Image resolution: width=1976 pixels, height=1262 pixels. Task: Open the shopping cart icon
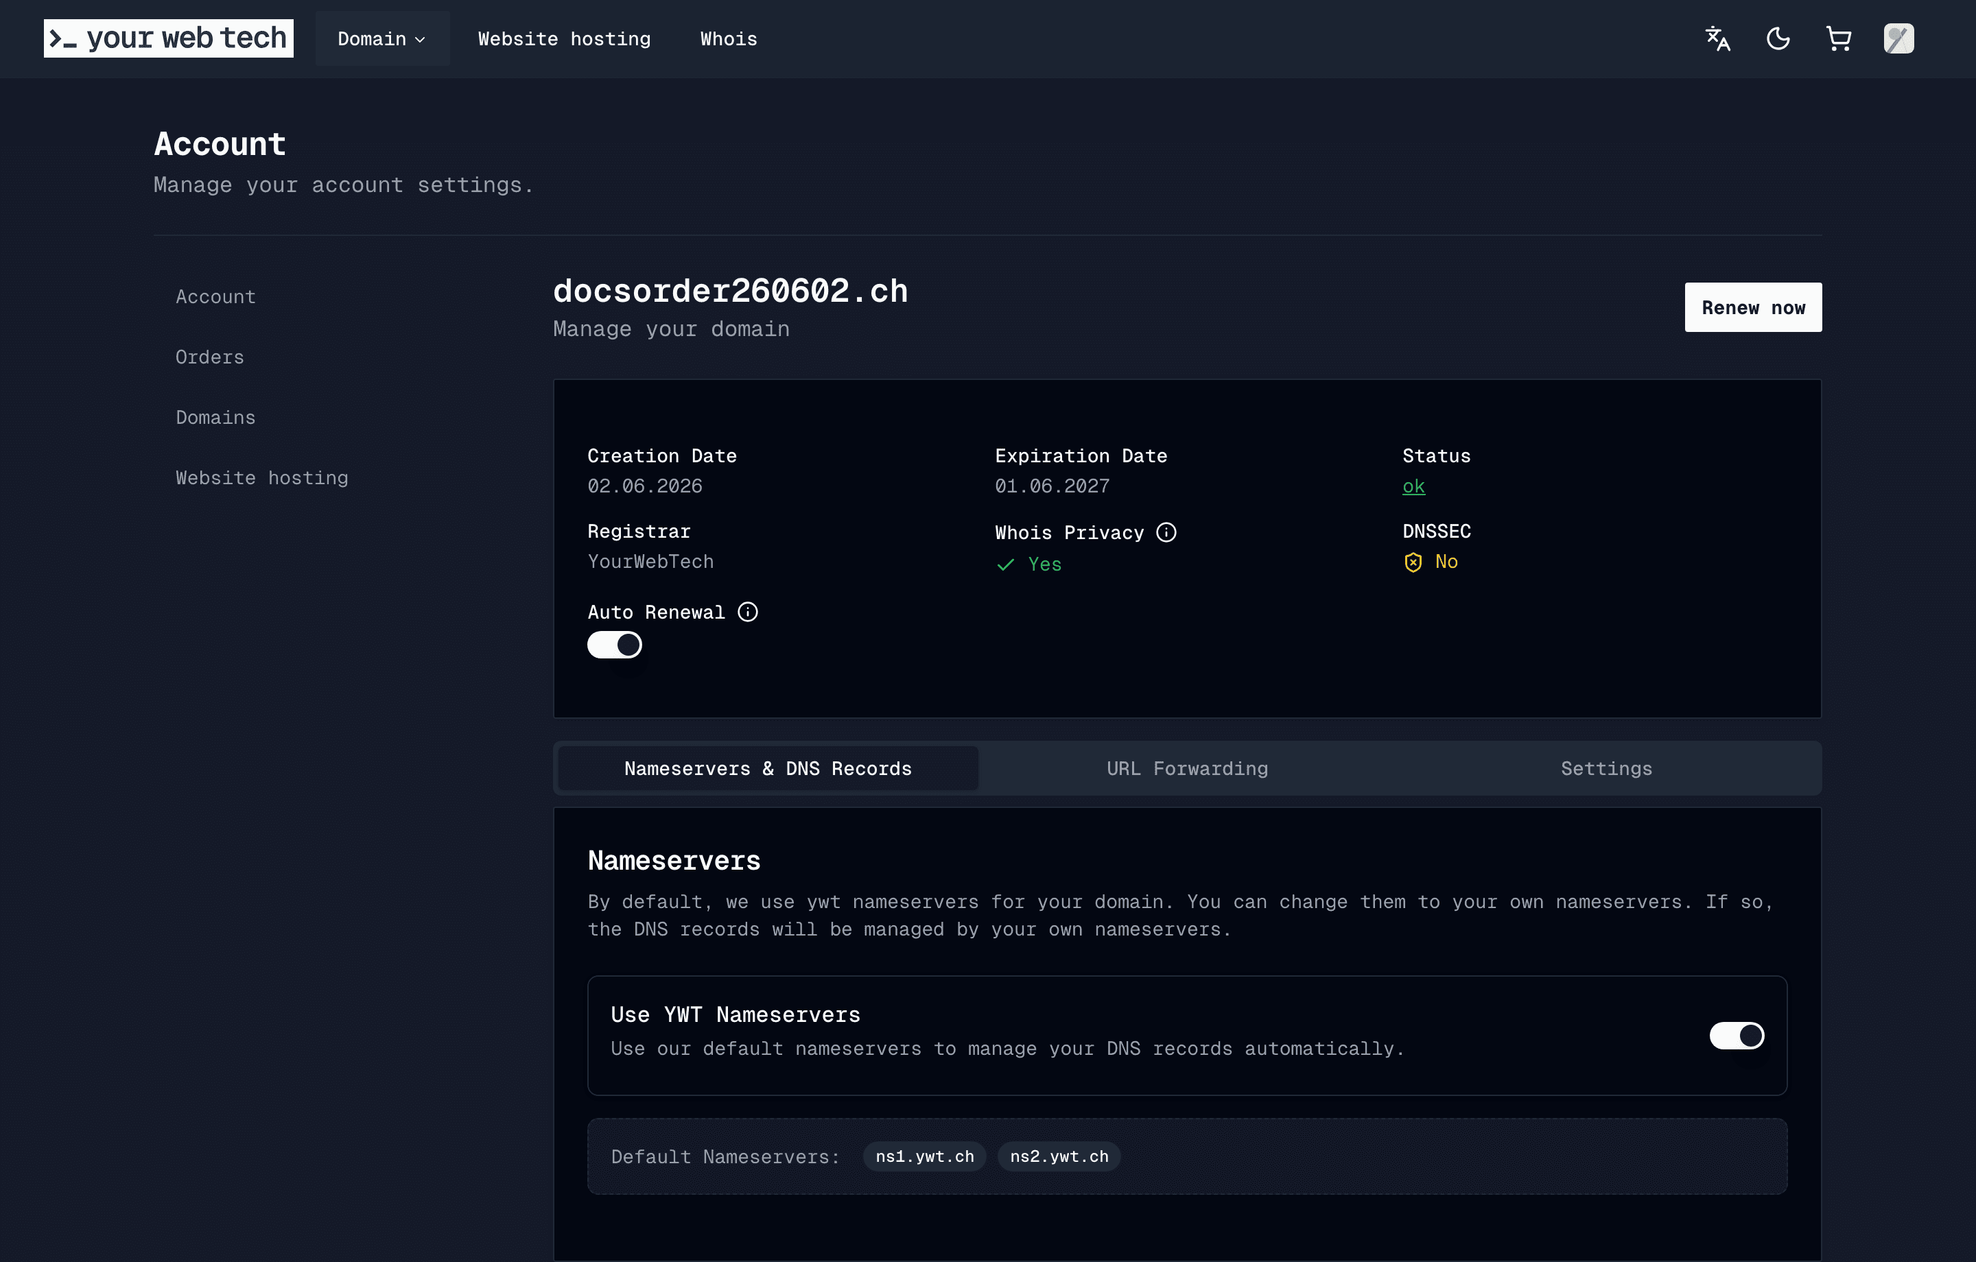pyautogui.click(x=1838, y=38)
